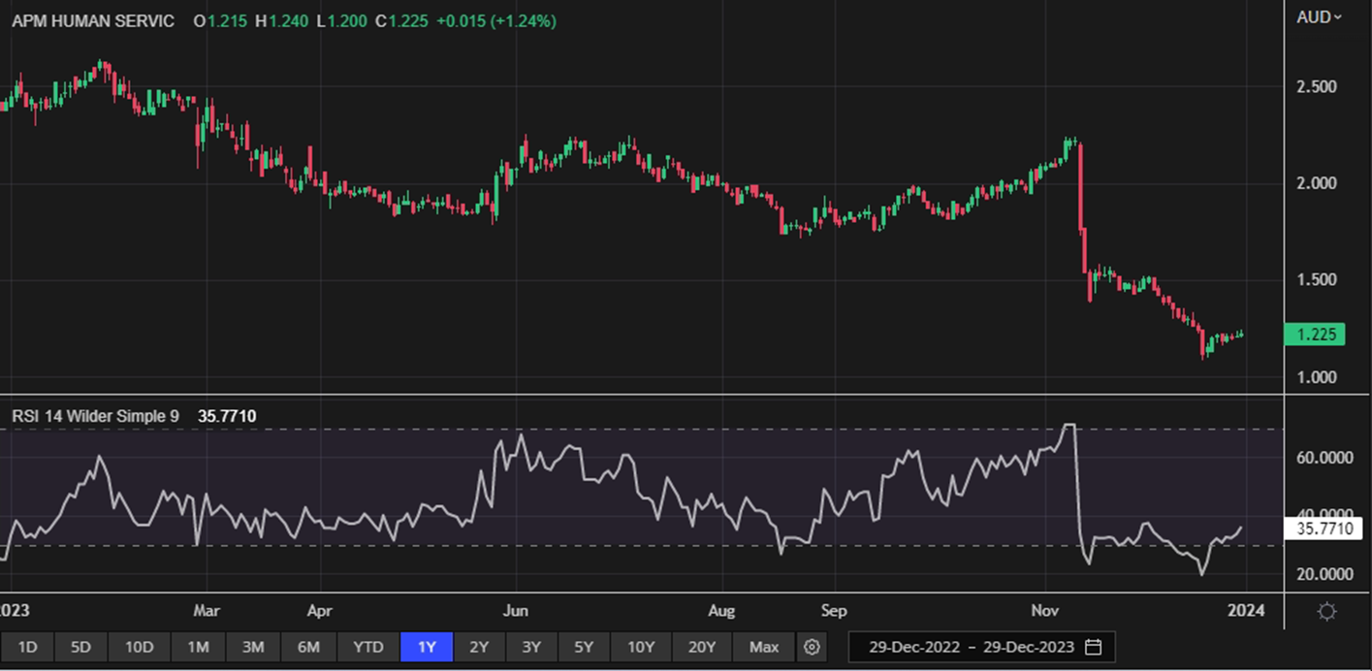Click the 1.500 price axis label
The height and width of the screenshot is (671, 1372).
(1318, 280)
